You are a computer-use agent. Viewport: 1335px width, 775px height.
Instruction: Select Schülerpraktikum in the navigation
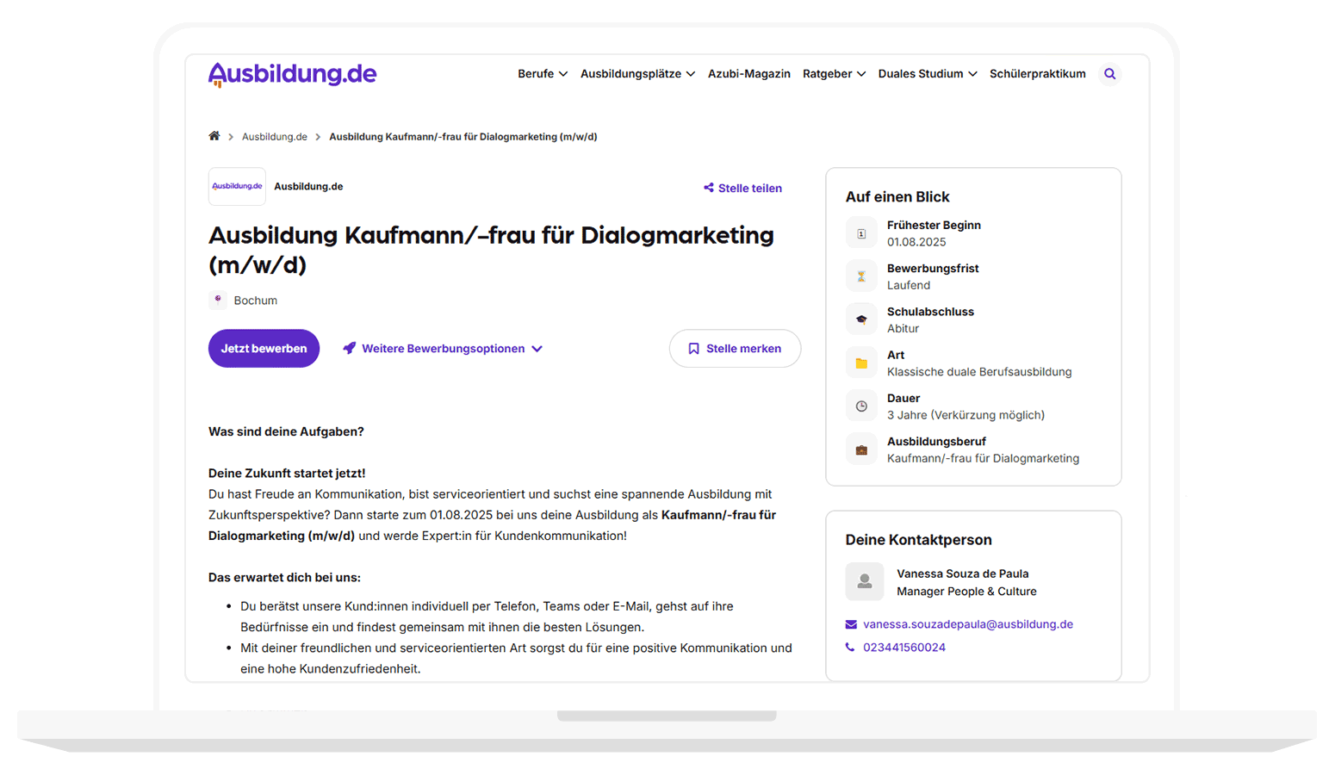[1038, 74]
